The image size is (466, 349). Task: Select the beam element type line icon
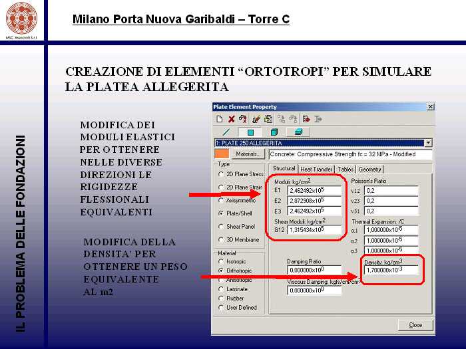pyautogui.click(x=226, y=132)
